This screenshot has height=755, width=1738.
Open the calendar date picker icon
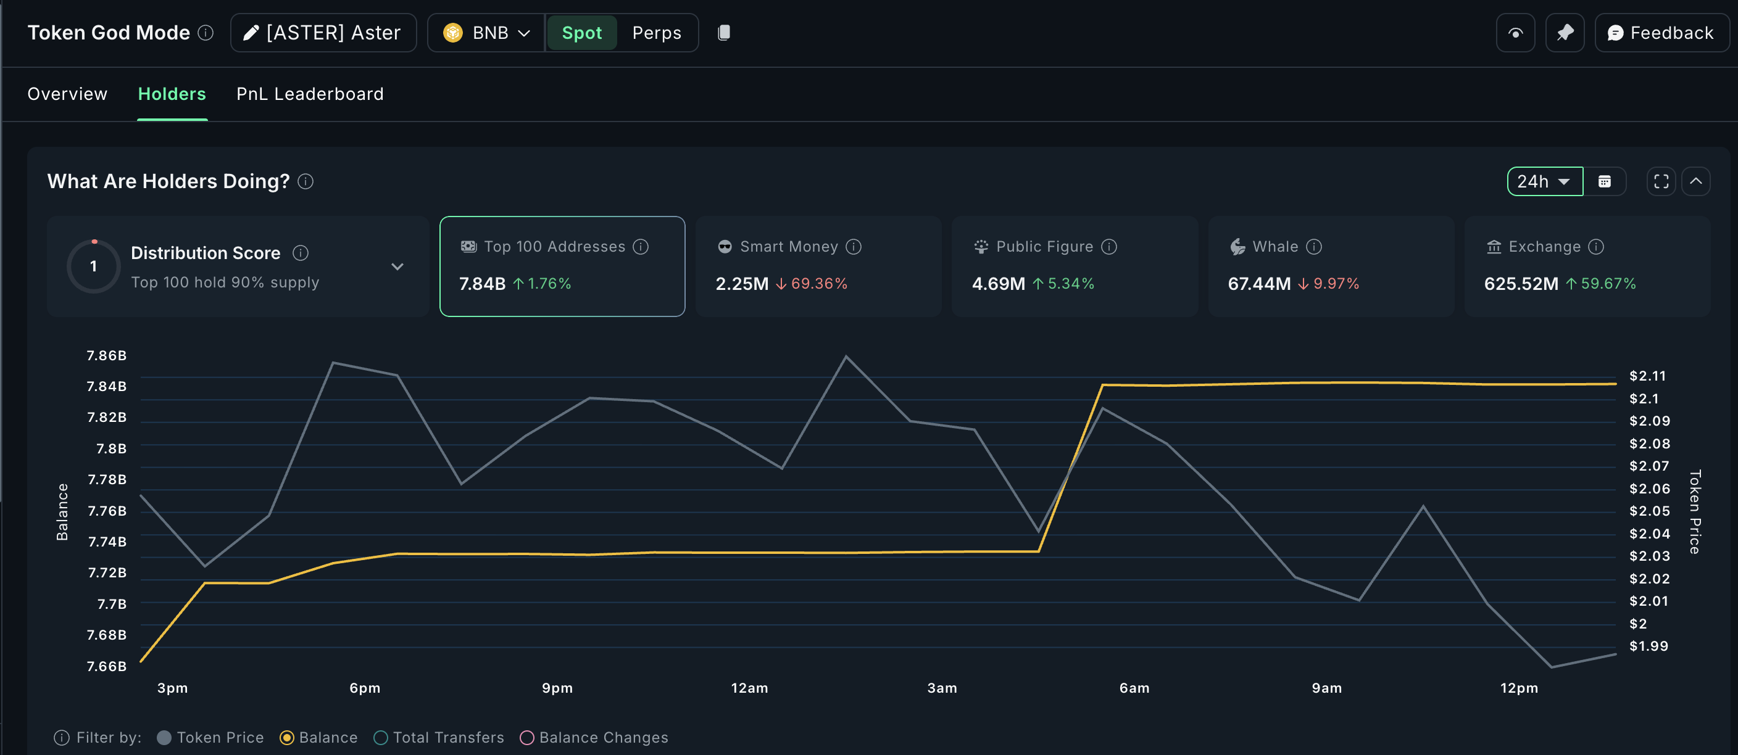click(1605, 181)
